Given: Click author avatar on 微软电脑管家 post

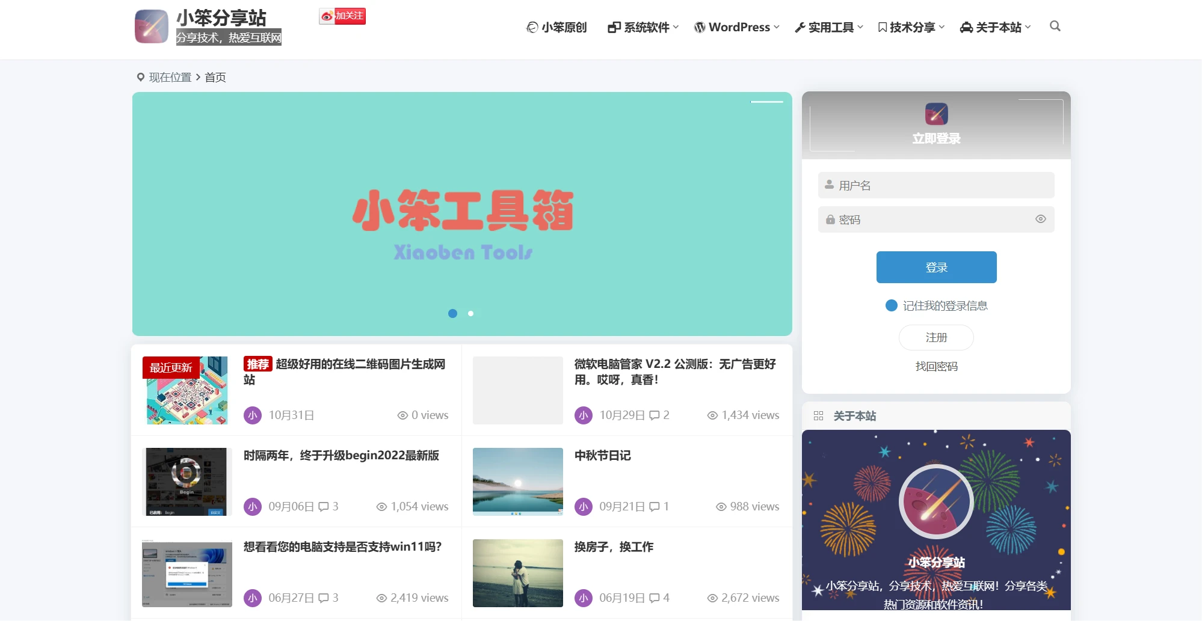Looking at the screenshot, I should 584,415.
